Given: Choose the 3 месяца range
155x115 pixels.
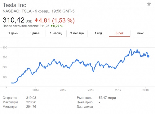Looking at the screenshot, I should pos(77,33).
